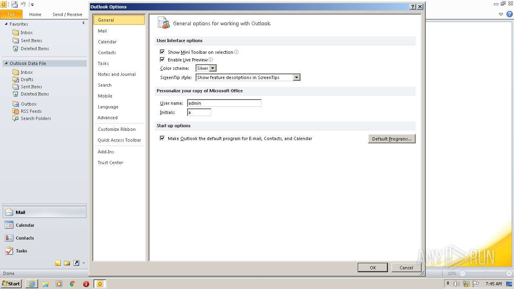Minimize the ribbon using the caret
514x289 pixels.
(x=501, y=14)
